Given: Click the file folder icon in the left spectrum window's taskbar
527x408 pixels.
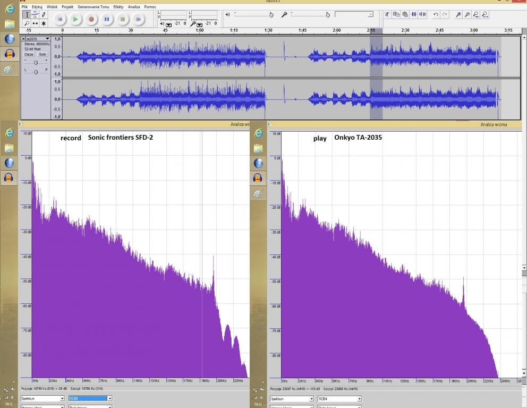Looking at the screenshot, I should [x=9, y=148].
